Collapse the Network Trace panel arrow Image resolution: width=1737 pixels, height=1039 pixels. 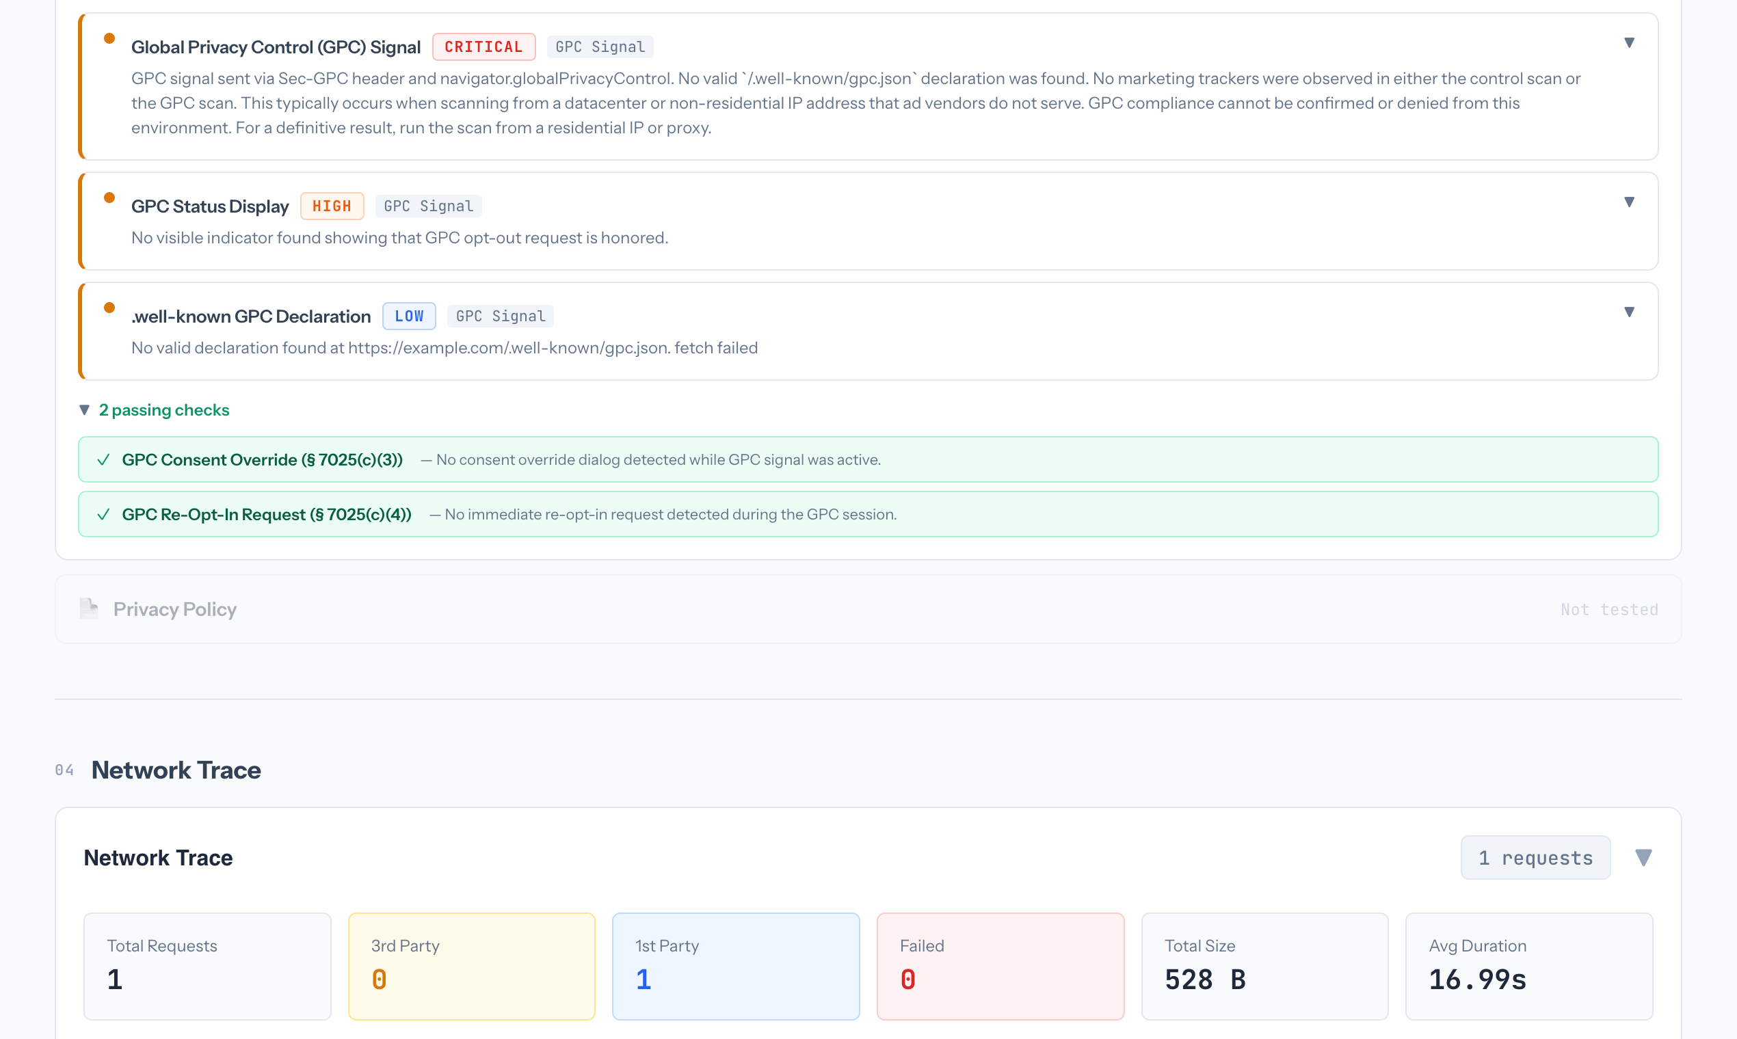coord(1644,858)
